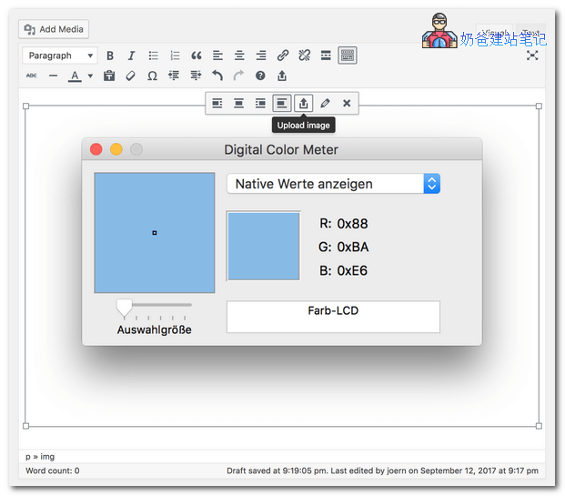
Task: Open the Paragraph format dropdown
Action: coord(59,56)
